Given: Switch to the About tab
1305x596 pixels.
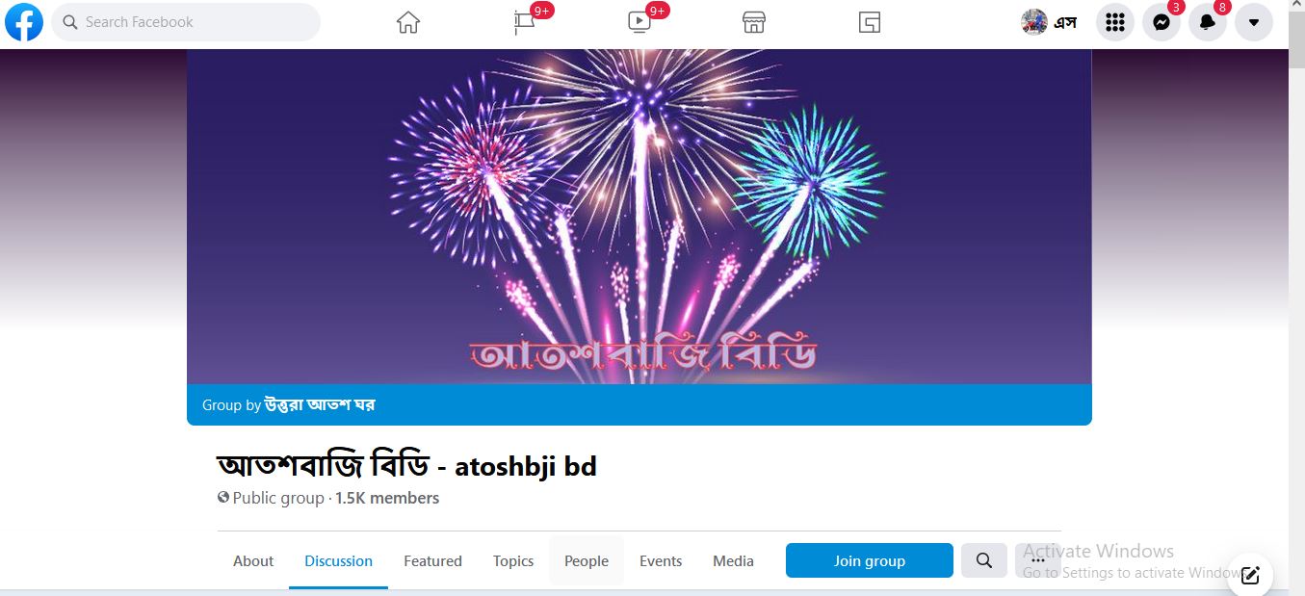Looking at the screenshot, I should point(253,560).
